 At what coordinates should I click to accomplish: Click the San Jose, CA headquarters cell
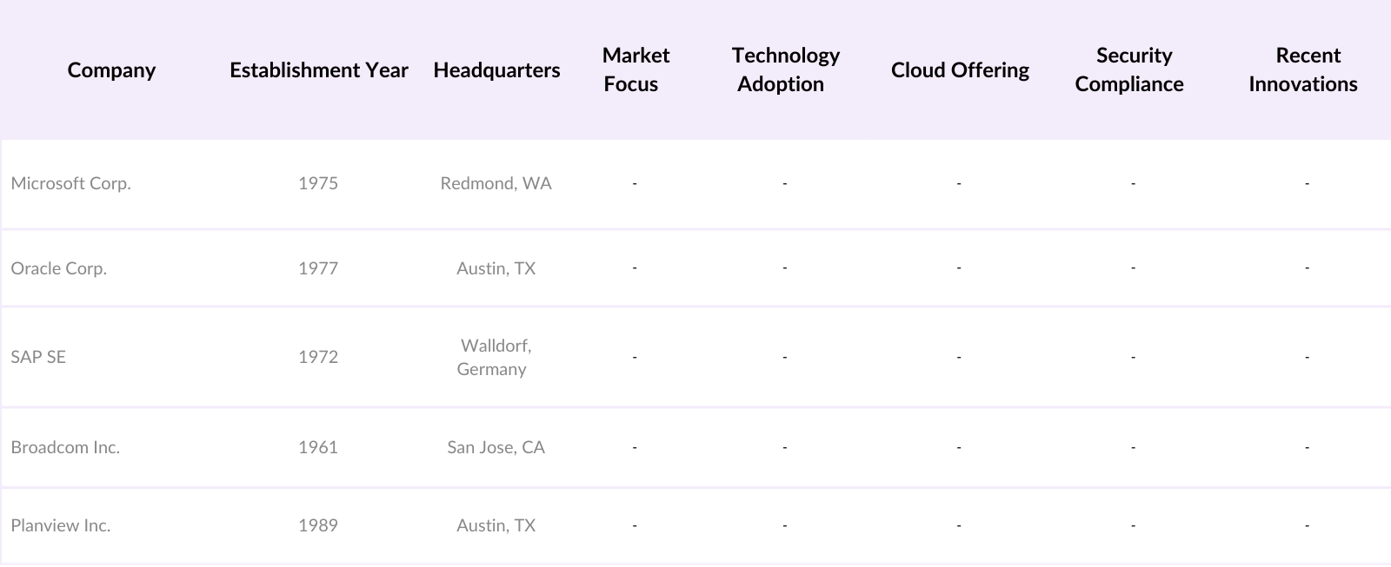click(x=496, y=447)
